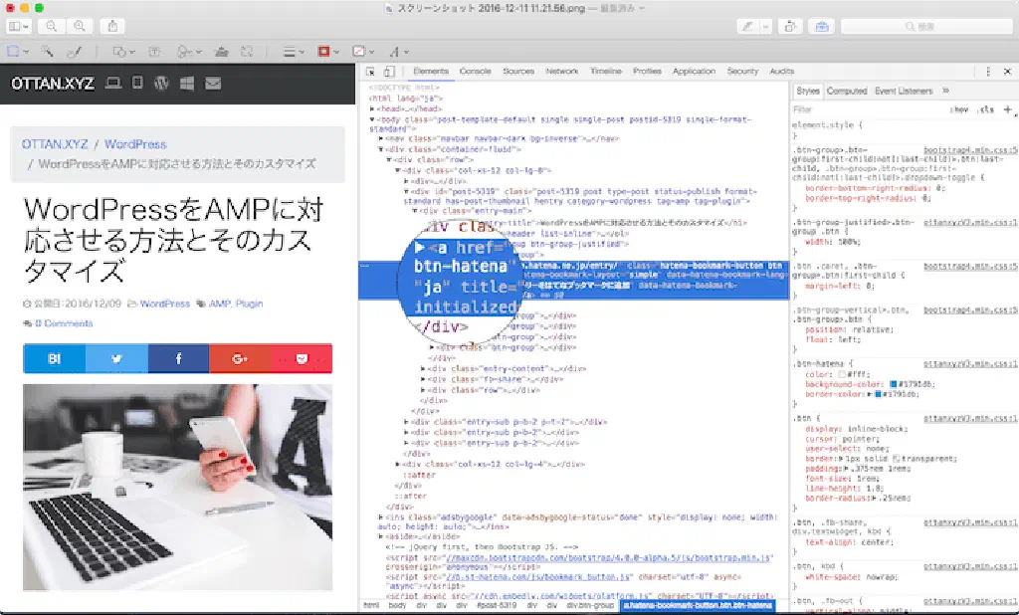Toggle the Markup toolbox button
1019x615 pixels.
pos(821,26)
